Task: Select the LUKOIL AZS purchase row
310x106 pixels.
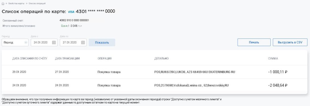Action: point(154,72)
